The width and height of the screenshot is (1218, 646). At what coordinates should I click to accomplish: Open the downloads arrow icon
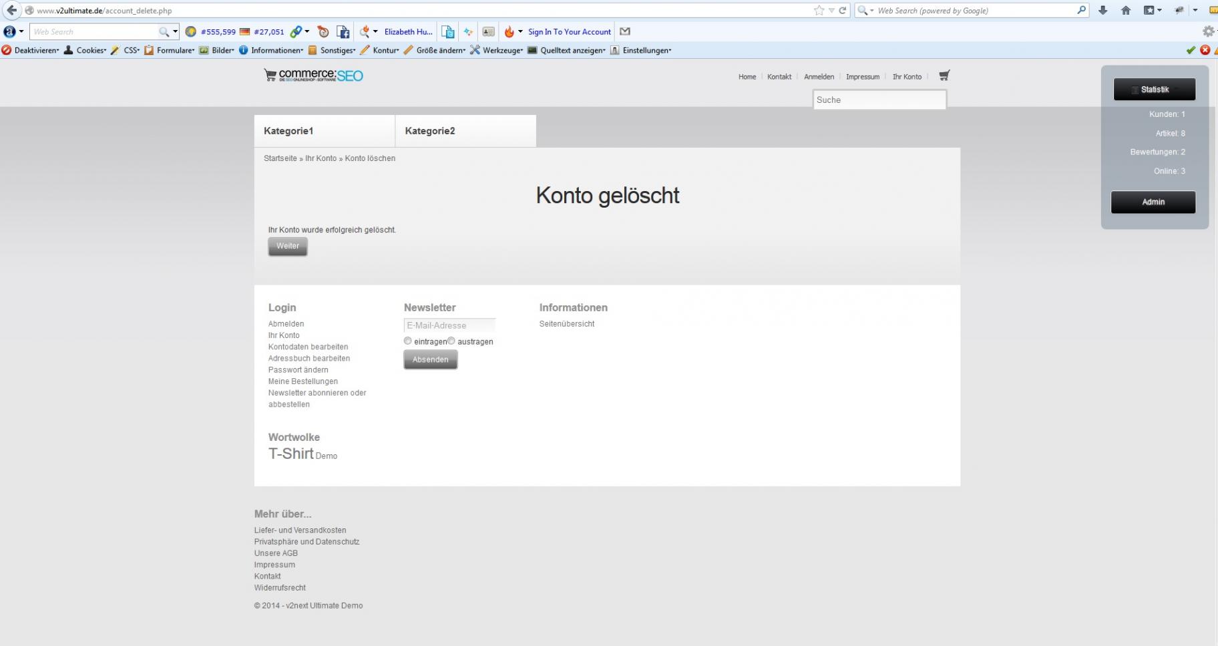[1102, 10]
